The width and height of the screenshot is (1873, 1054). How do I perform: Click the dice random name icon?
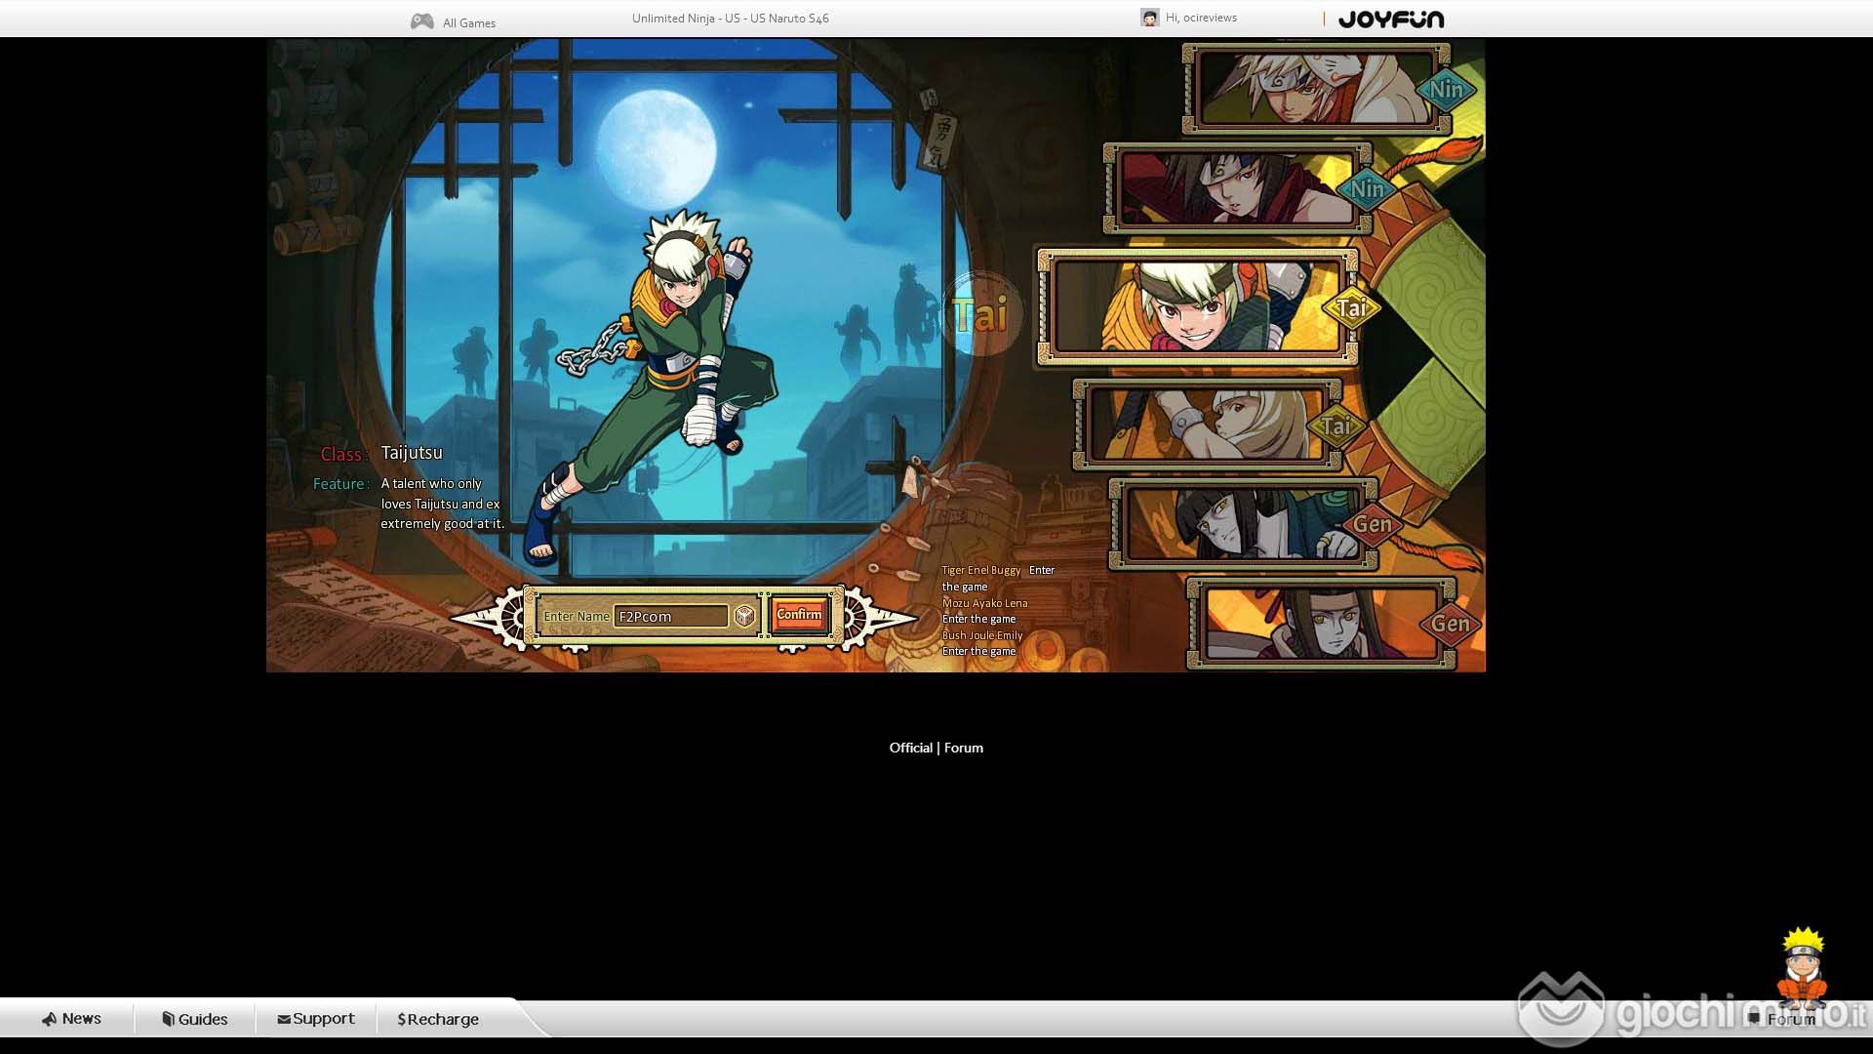pyautogui.click(x=744, y=616)
